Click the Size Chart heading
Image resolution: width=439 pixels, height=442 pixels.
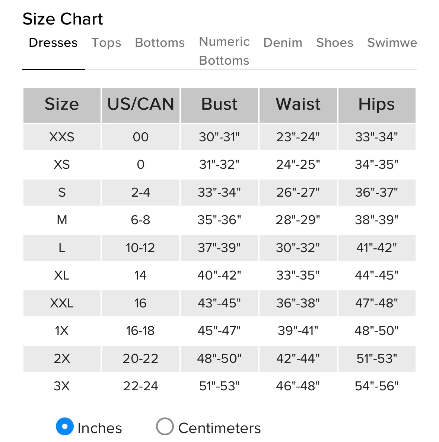coord(63,19)
